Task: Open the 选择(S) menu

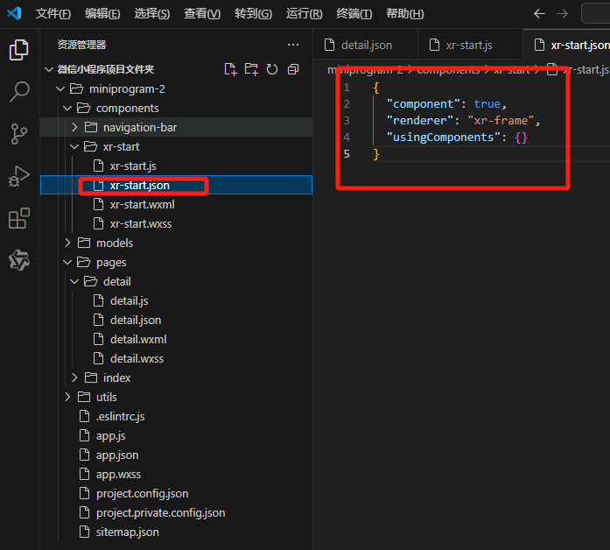Action: tap(152, 14)
